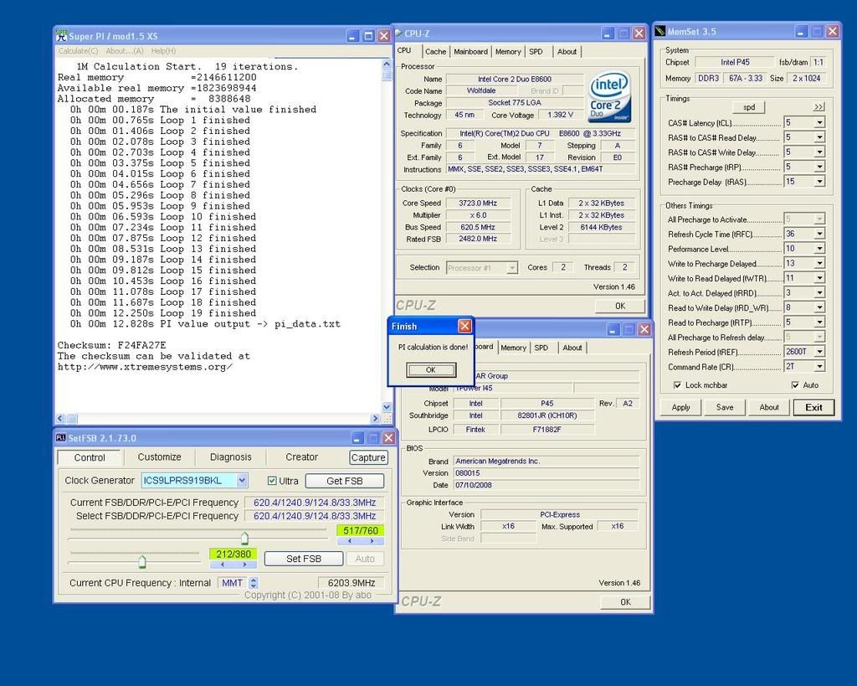Click the Select FSB/DDR frequency field
The height and width of the screenshot is (686, 857).
tap(315, 516)
